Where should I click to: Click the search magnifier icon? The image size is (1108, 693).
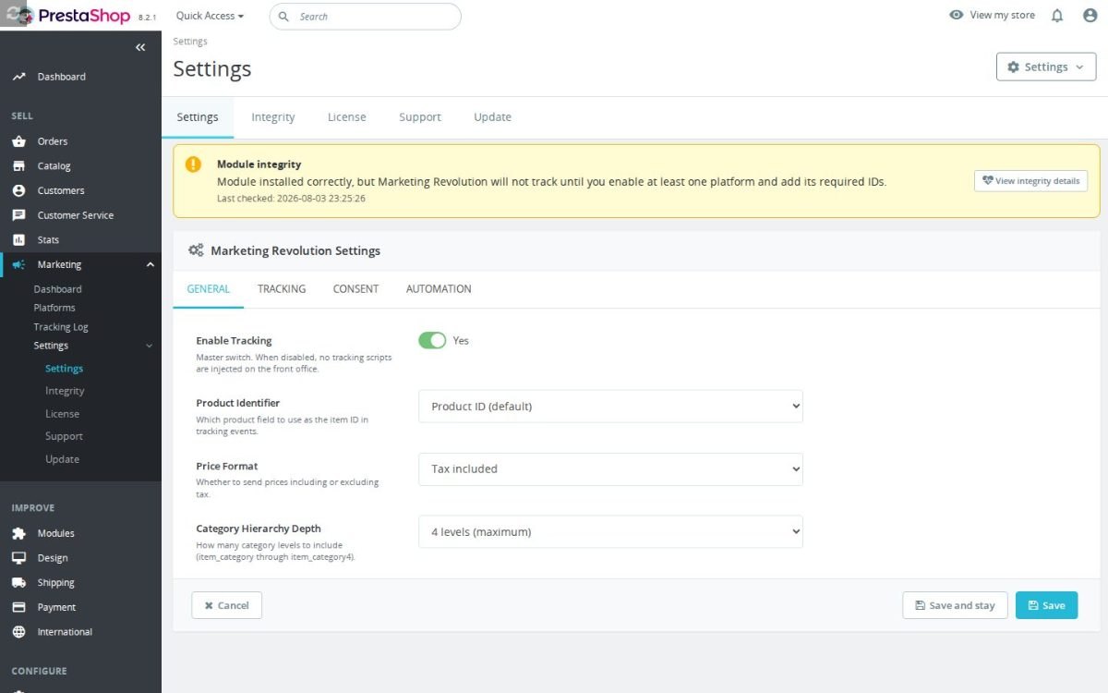tap(283, 17)
